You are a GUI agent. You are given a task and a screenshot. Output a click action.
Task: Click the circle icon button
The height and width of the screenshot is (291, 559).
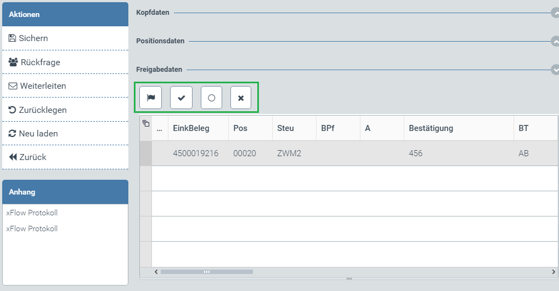pyautogui.click(x=211, y=98)
